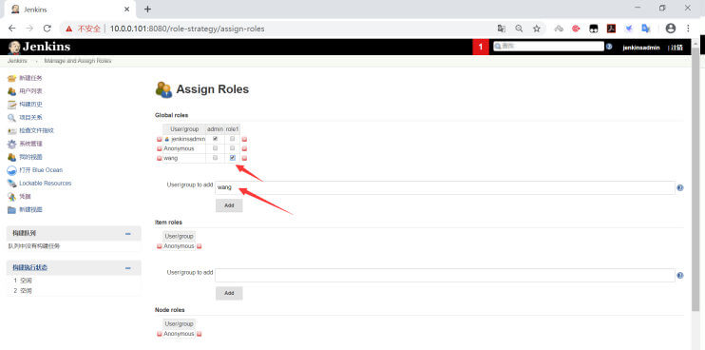Viewport: 705px width, 350px height.
Task: Click the bookmark star in address bar
Action: point(537,29)
